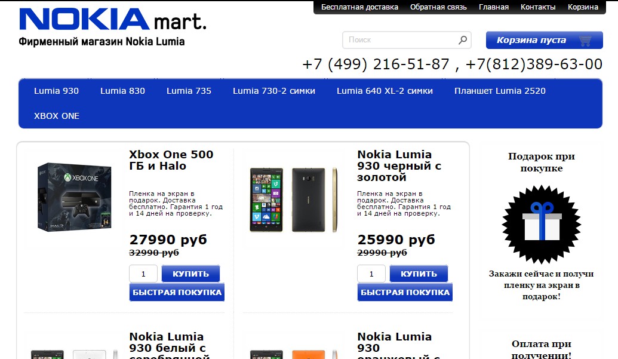Select the XBOX ONE menu item
The height and width of the screenshot is (359, 618).
(57, 116)
